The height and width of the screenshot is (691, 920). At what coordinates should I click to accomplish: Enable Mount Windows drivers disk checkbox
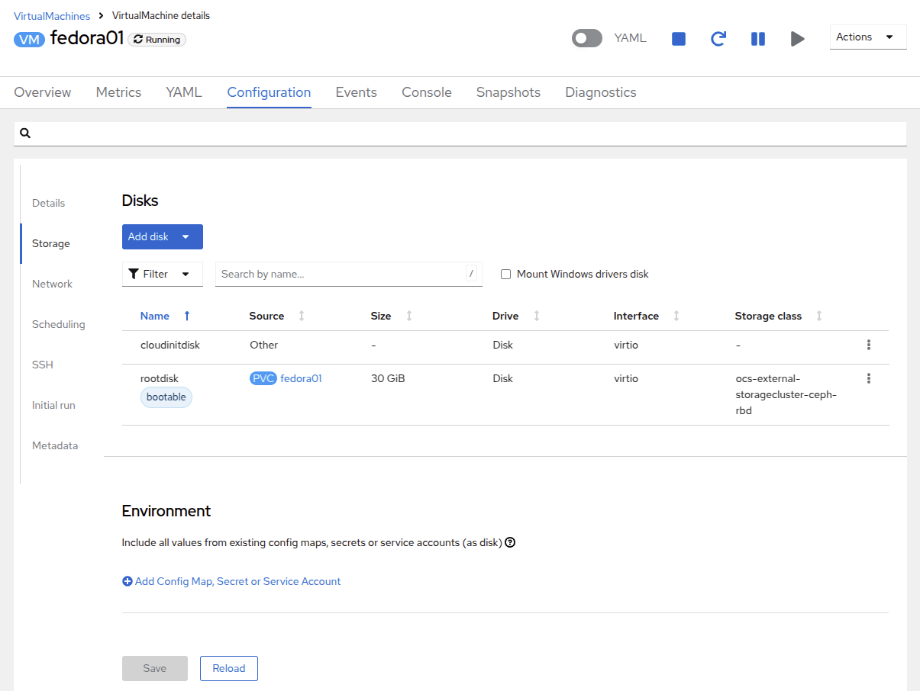[505, 275]
